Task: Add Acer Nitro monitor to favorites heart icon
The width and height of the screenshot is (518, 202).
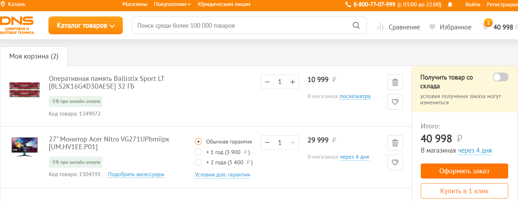Action: click(x=395, y=162)
